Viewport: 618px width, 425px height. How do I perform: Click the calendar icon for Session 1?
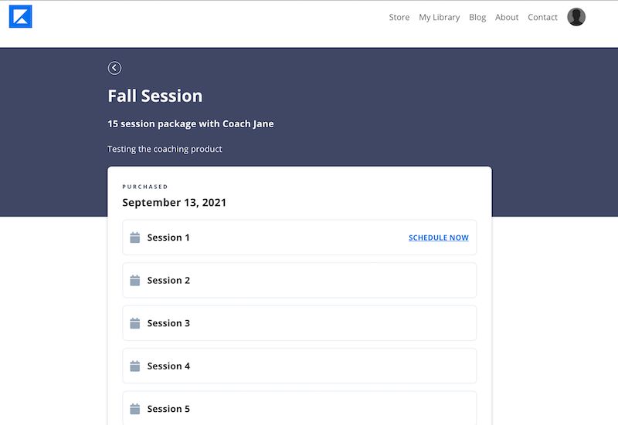(x=134, y=238)
